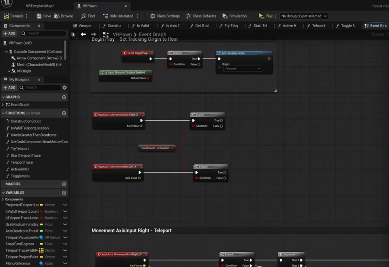Toggle visibility of SnapTurnDegrees variable

[65, 244]
